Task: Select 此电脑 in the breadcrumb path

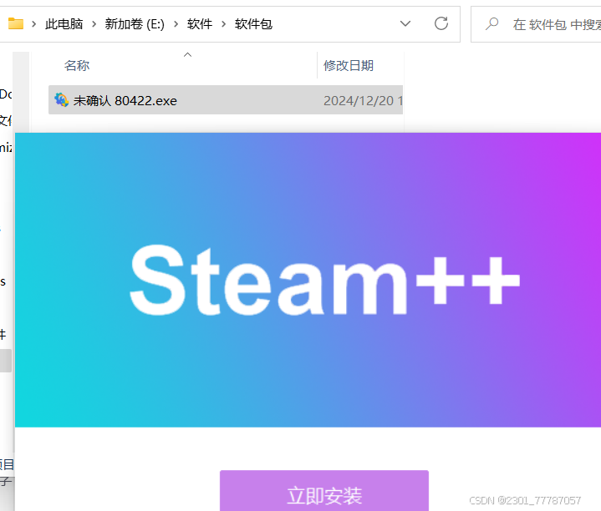Action: [64, 24]
